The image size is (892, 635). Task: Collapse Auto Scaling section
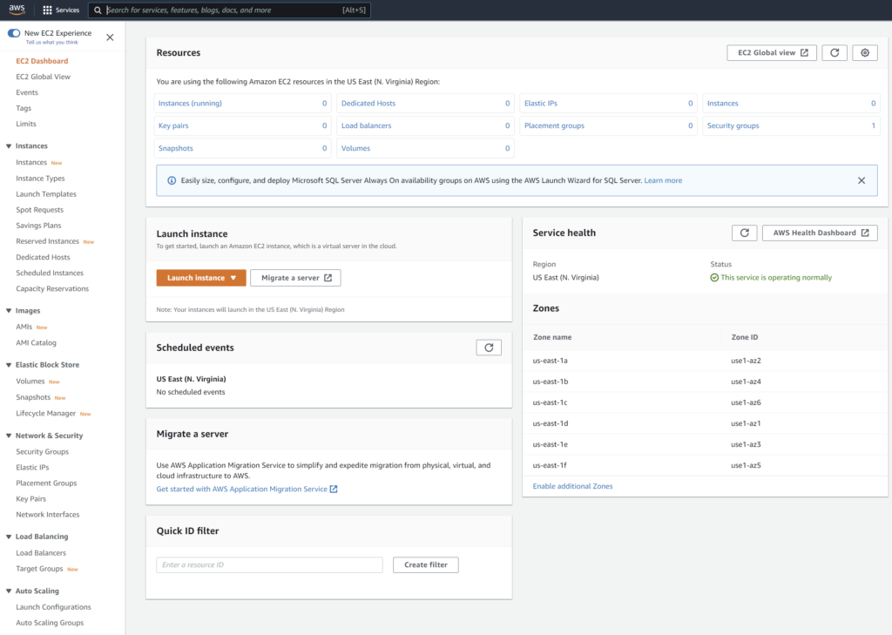click(x=9, y=591)
